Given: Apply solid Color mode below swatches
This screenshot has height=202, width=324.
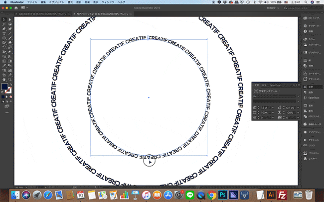Looking at the screenshot, I should 3,97.
